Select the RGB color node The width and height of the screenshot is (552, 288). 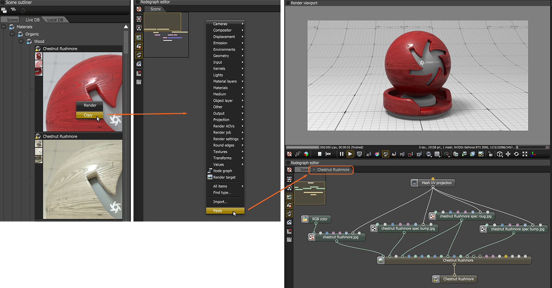click(x=316, y=219)
